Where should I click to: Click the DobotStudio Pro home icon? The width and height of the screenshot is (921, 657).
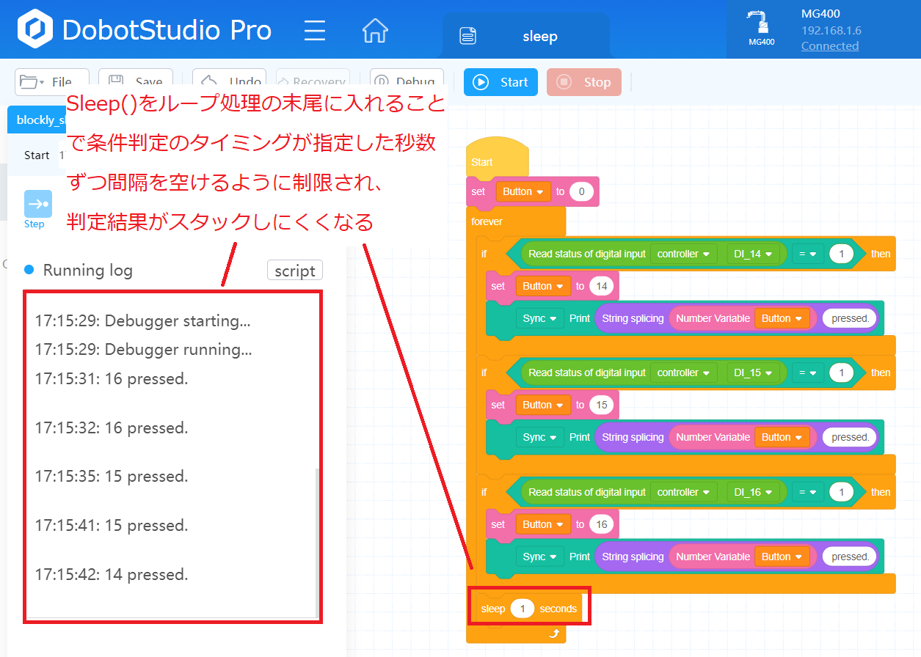click(375, 30)
